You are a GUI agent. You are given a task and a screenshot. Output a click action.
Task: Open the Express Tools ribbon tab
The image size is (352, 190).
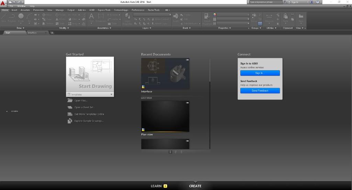coord(104,10)
